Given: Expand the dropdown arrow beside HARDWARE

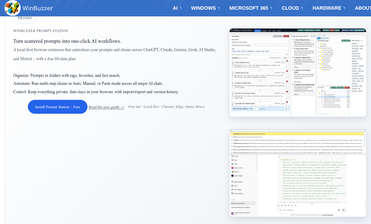Looking at the screenshot, I should [x=344, y=8].
